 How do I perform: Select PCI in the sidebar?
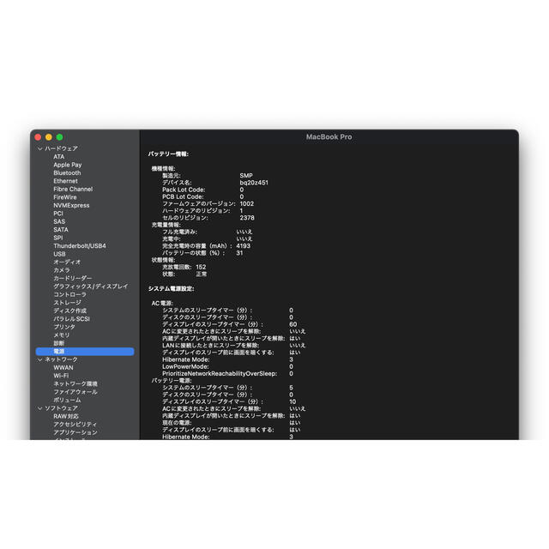point(58,214)
